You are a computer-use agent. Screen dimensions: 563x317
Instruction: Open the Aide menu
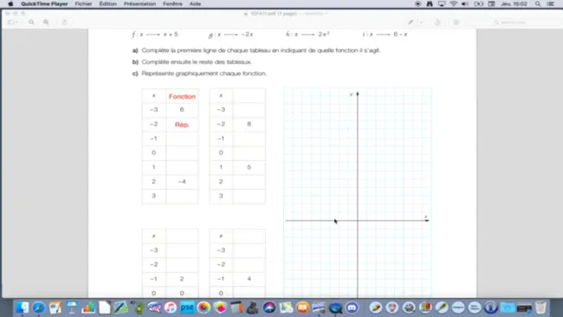click(195, 4)
